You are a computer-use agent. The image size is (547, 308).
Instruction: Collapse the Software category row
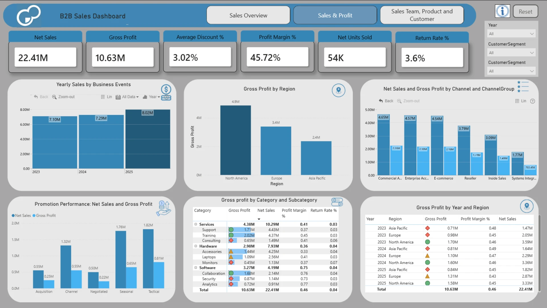tap(196, 268)
